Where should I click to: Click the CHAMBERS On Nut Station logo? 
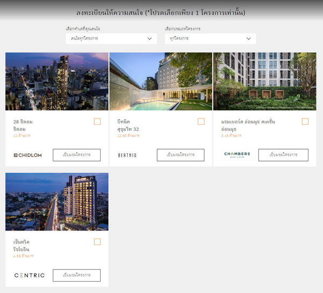point(237,155)
